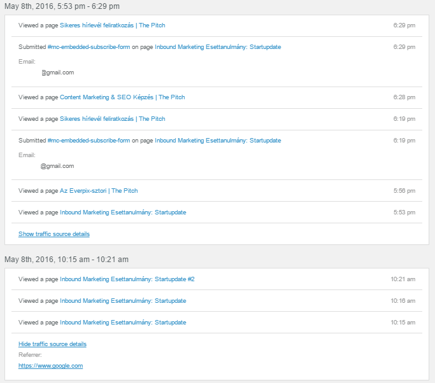Open Az Everpix-sztori | The Pitch link

click(99, 191)
